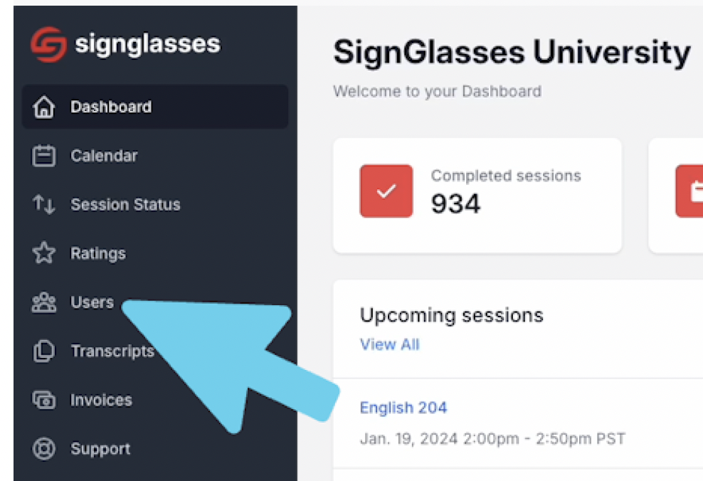Open the Dashboard menu item
703x481 pixels.
click(155, 107)
